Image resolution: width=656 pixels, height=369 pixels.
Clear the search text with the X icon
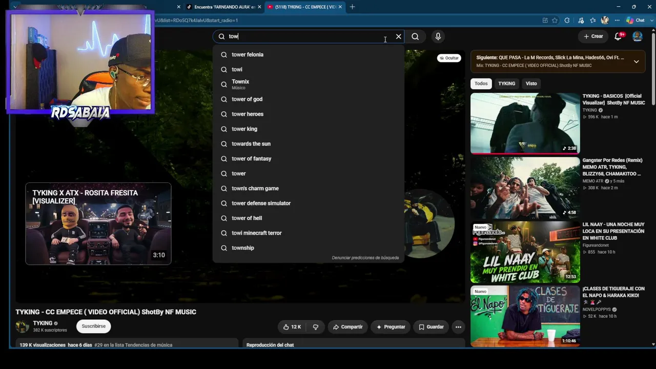coord(398,36)
